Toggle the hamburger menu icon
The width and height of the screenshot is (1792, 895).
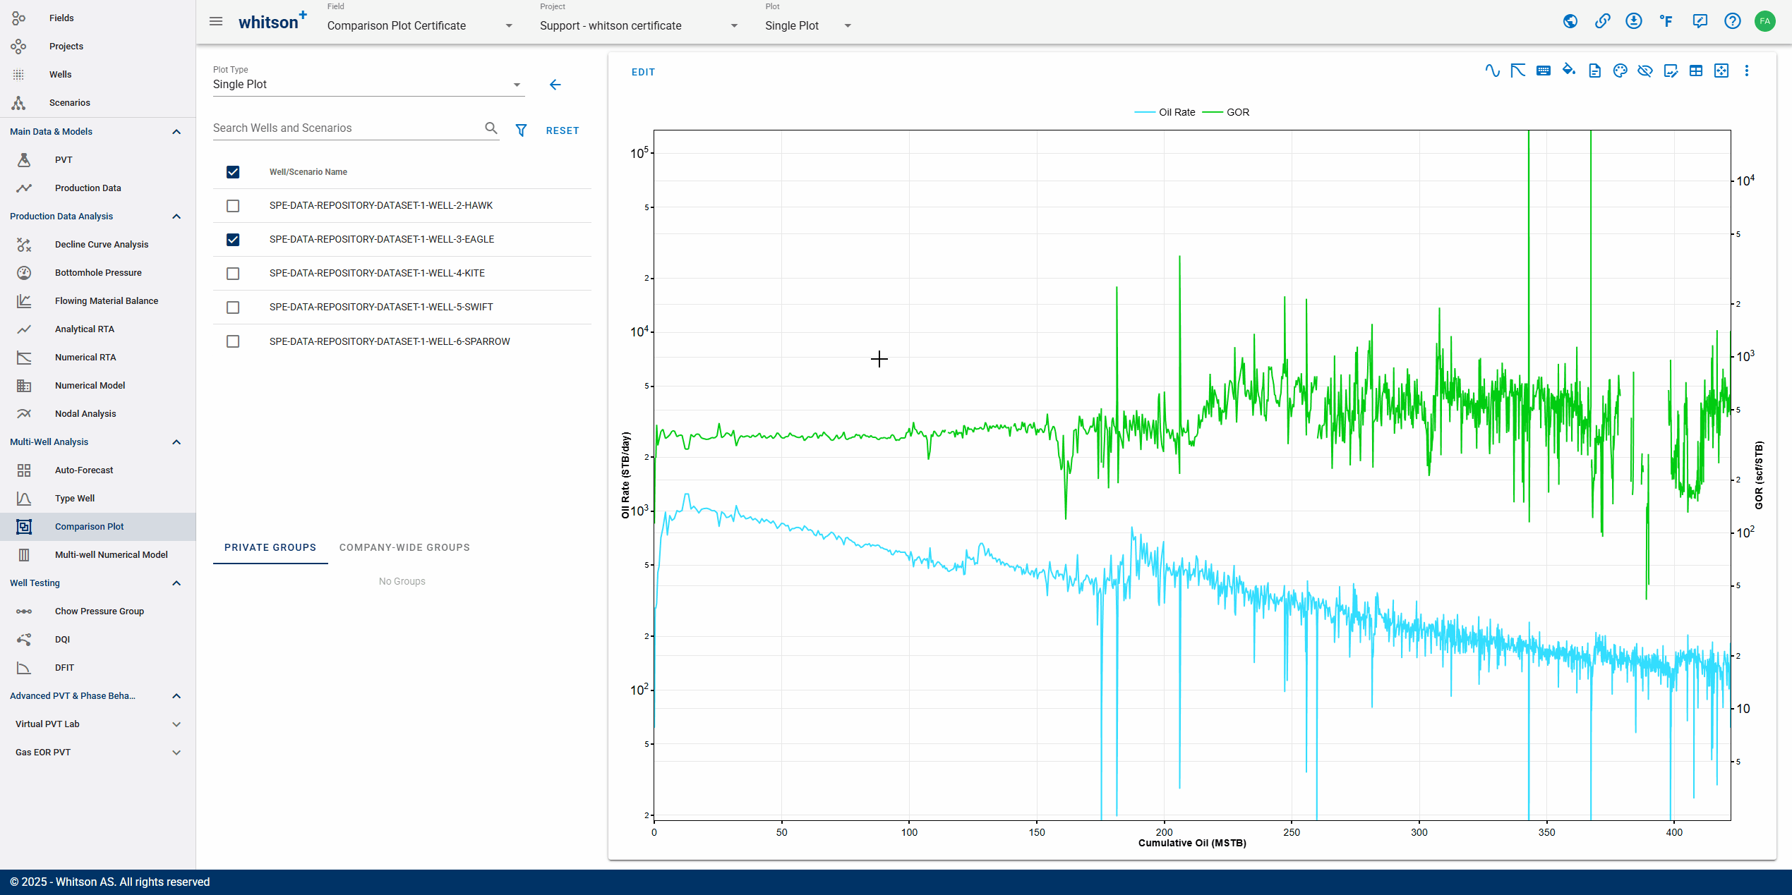coord(216,21)
